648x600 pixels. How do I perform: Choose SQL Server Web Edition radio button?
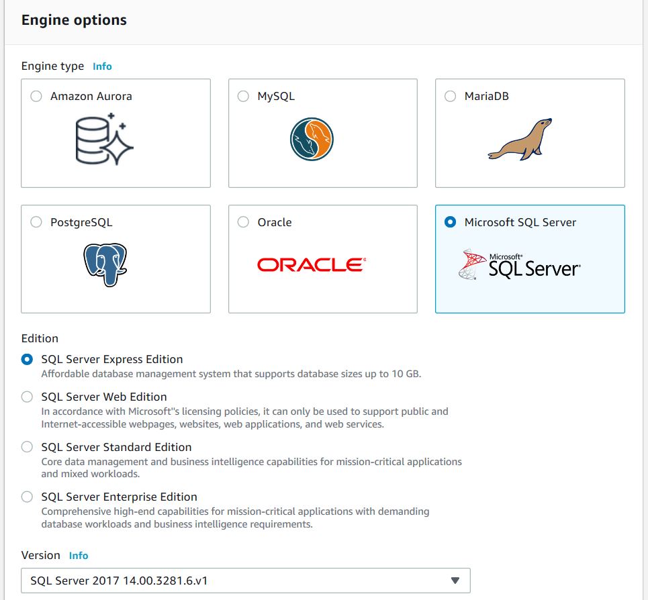28,397
